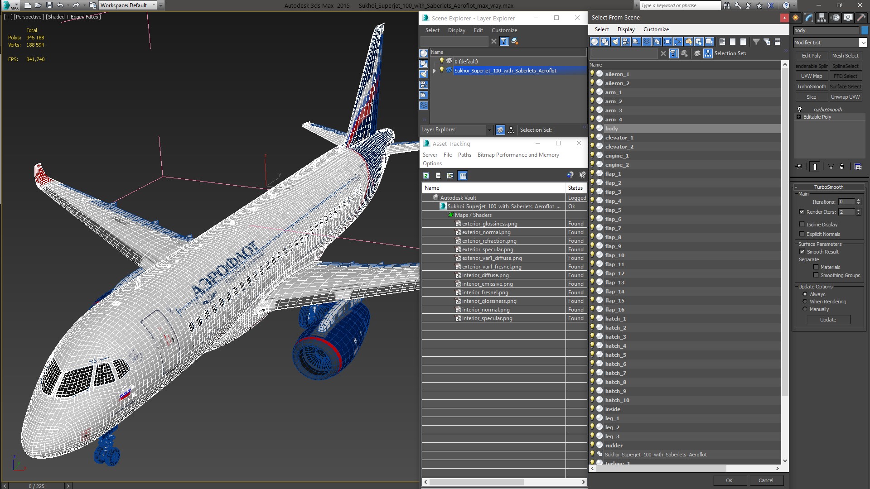Collapse the TurboSmooth rollout

coord(796,187)
